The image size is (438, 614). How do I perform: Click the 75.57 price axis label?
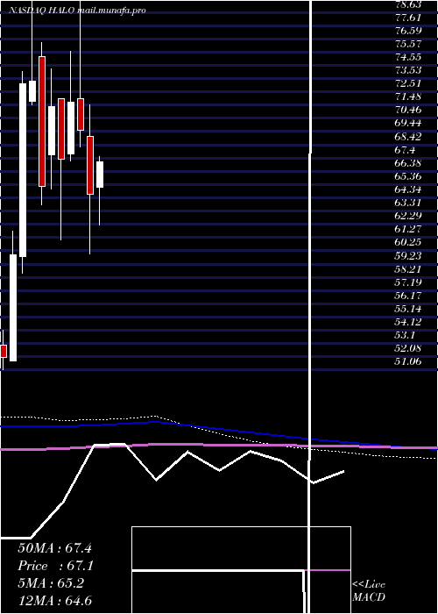408,44
